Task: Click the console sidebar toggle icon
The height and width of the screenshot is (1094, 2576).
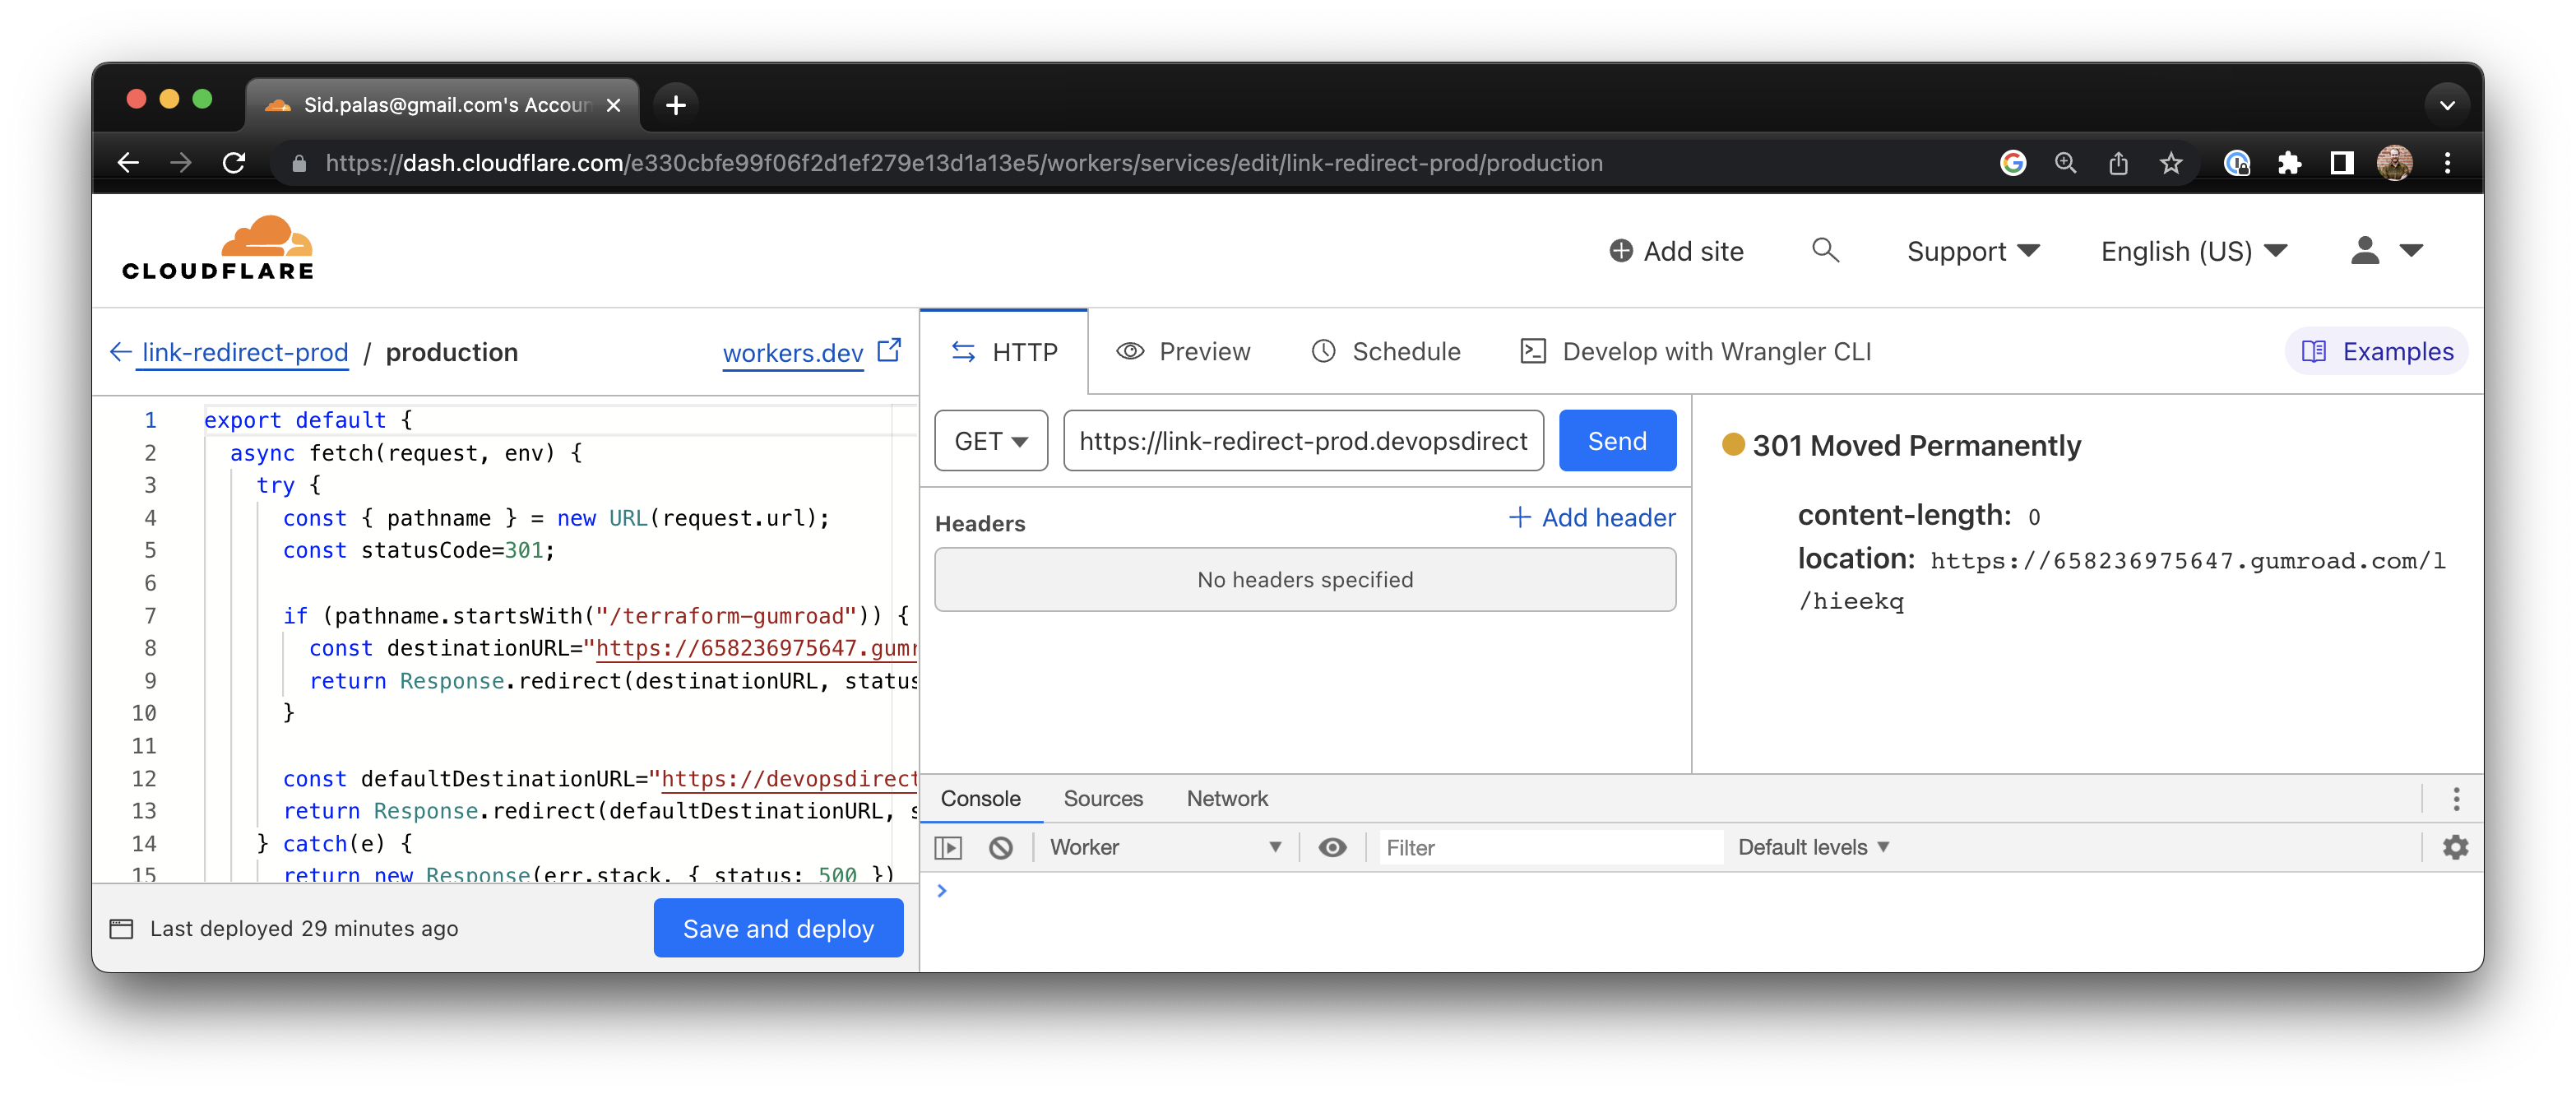Action: [x=948, y=848]
